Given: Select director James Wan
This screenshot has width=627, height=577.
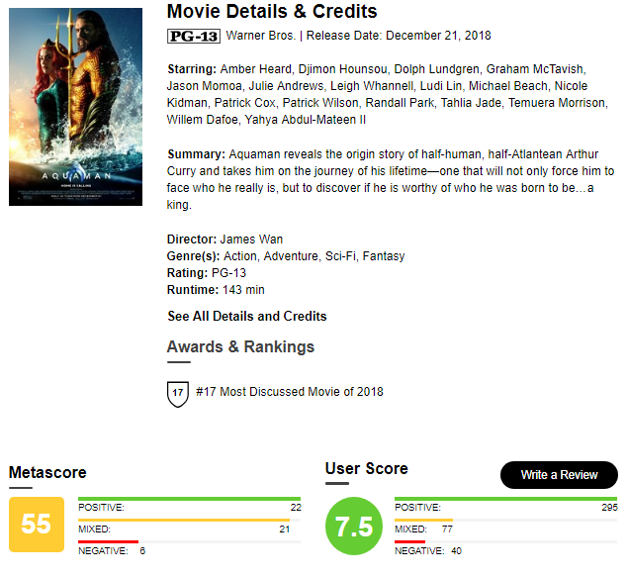Looking at the screenshot, I should coord(251,240).
